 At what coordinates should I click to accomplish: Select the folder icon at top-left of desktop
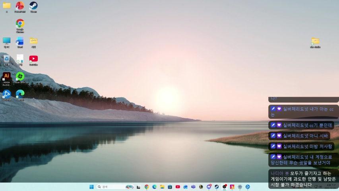pos(6,6)
